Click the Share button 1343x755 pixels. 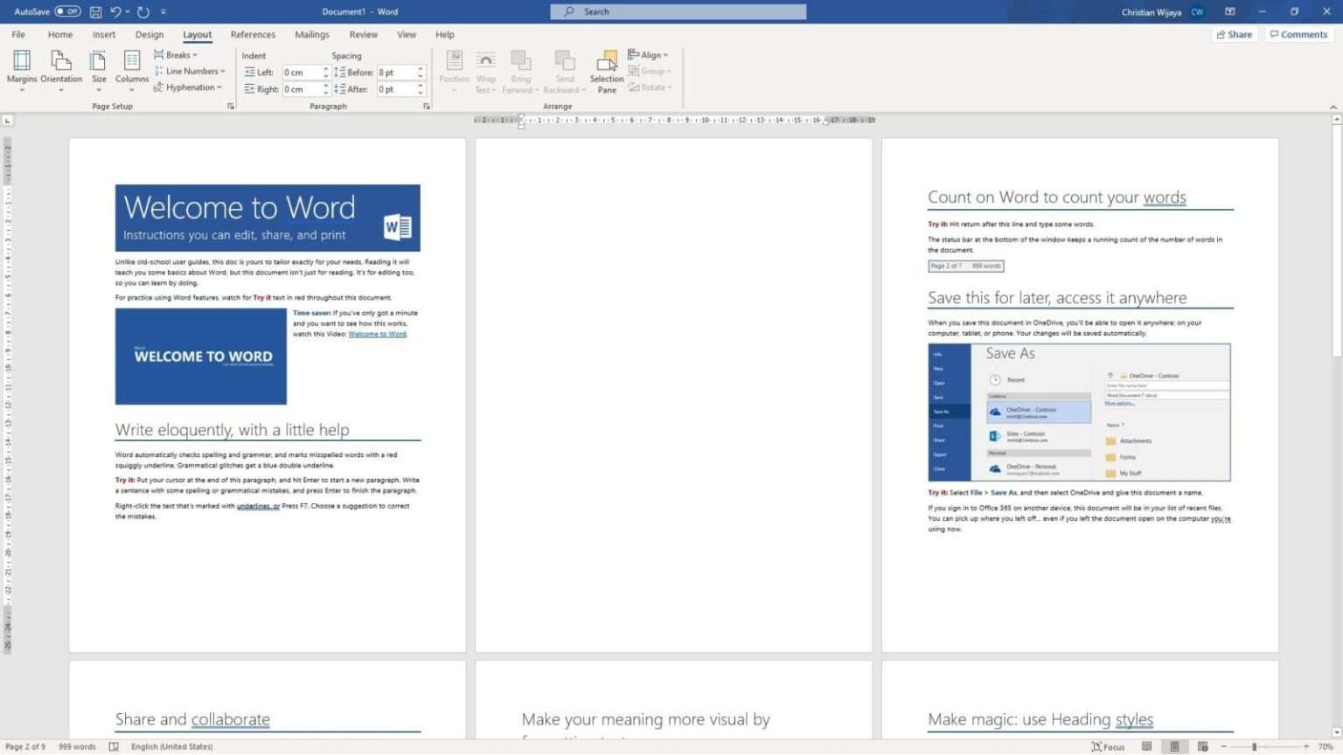click(x=1235, y=34)
